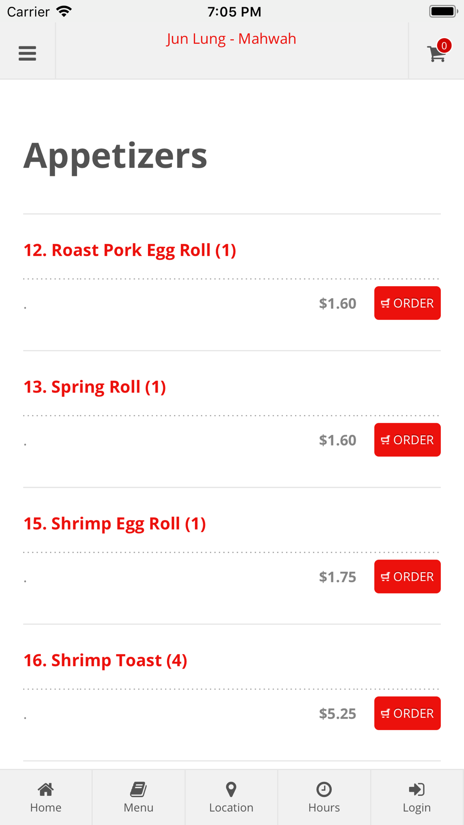This screenshot has height=825, width=464.
Task: Order the Shrimp Egg Roll
Action: coord(407,576)
